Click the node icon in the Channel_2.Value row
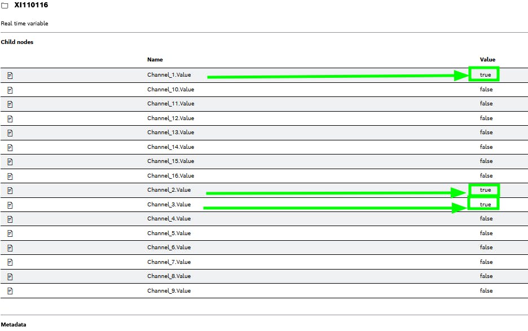The image size is (528, 331). click(x=10, y=191)
